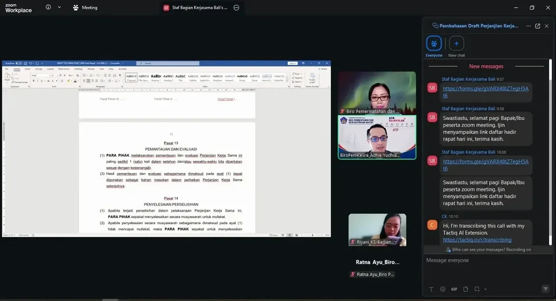Open the emoji picker in chat

click(x=442, y=289)
